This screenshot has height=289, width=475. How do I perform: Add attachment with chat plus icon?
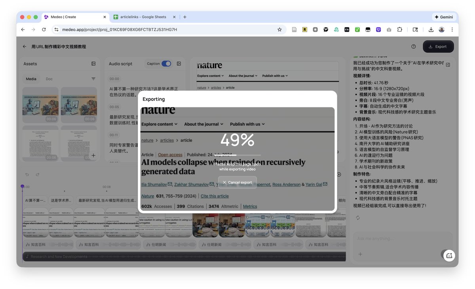[x=360, y=254]
